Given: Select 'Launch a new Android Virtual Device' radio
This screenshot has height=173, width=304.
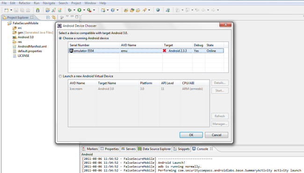Looking at the screenshot, I should (60, 76).
